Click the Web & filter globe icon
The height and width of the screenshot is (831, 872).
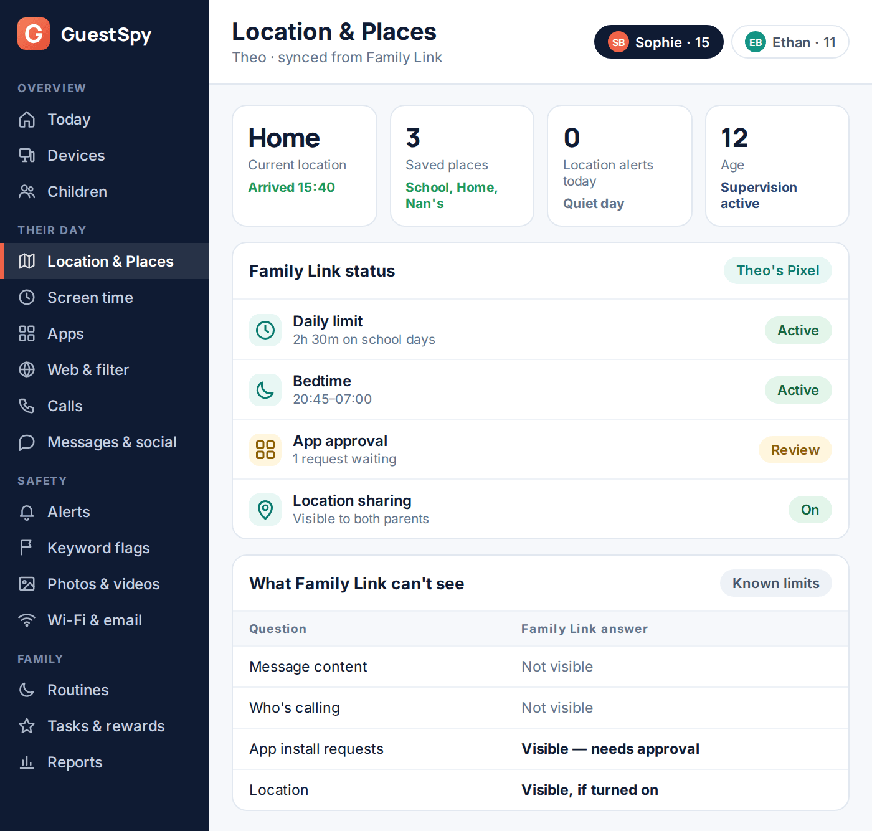(x=27, y=369)
